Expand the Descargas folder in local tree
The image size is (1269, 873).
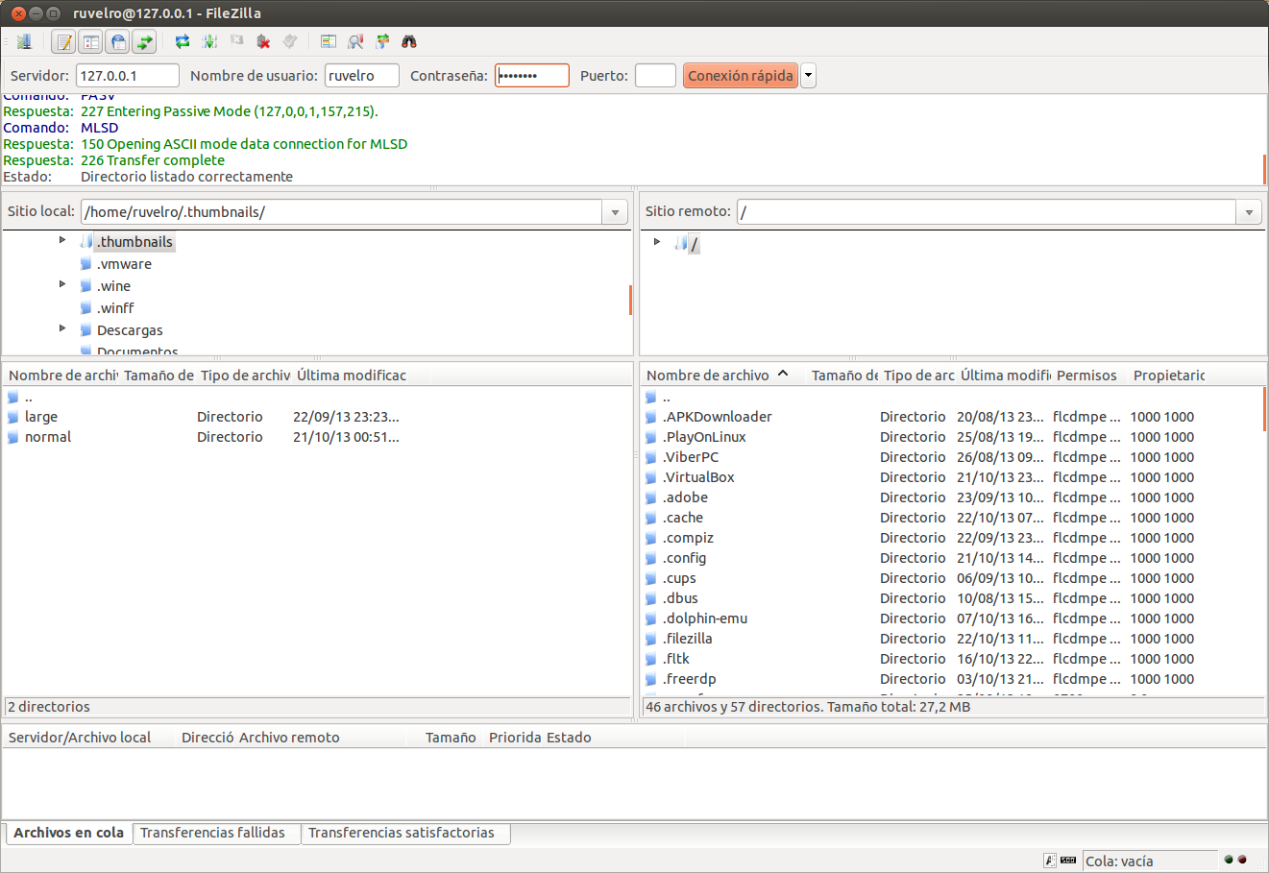pyautogui.click(x=61, y=328)
